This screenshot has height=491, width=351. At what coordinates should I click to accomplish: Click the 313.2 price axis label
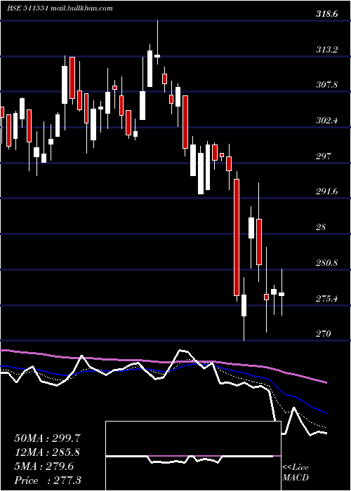tap(327, 50)
